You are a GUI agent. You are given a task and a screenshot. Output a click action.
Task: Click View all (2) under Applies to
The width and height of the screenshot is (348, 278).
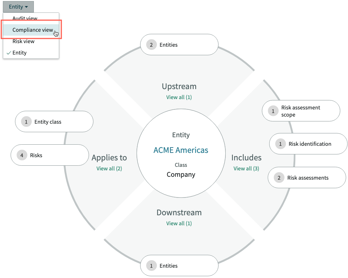[109, 168]
